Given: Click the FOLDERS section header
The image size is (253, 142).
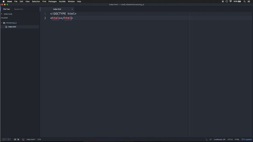Looking at the screenshot, I should pyautogui.click(x=4, y=18).
